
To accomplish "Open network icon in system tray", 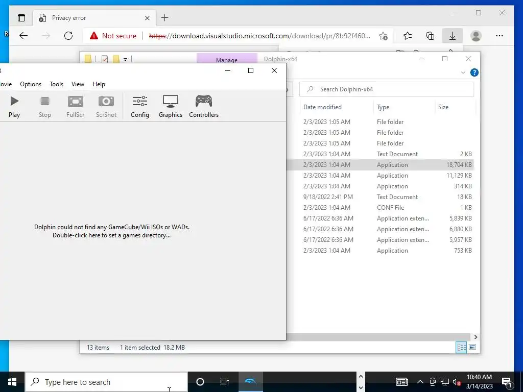I will (x=445, y=382).
